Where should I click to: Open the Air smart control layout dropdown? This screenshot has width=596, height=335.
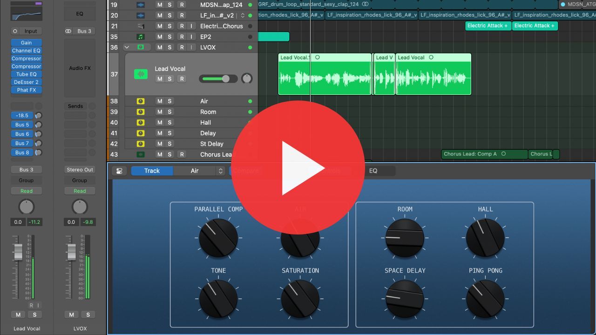point(200,171)
